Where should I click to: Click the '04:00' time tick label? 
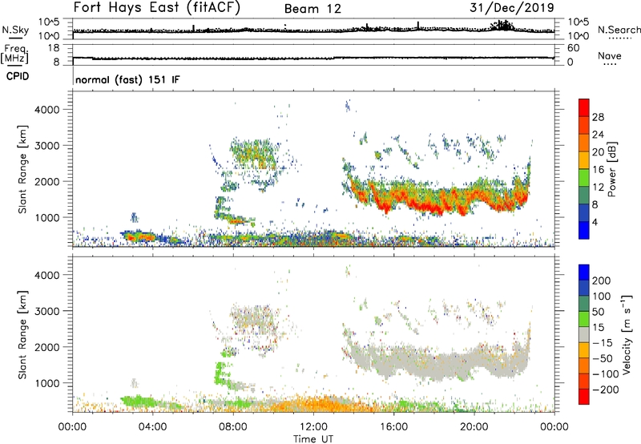point(152,427)
